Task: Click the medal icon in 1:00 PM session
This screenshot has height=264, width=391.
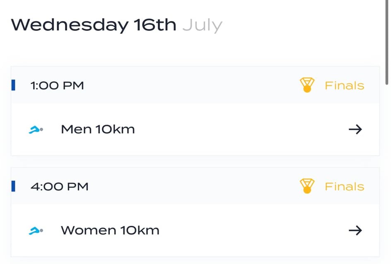Action: [307, 85]
